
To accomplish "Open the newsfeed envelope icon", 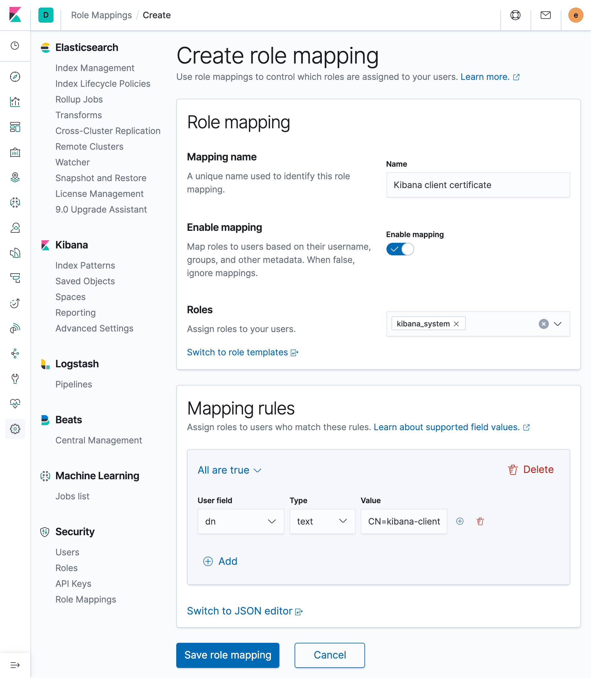I will 545,15.
